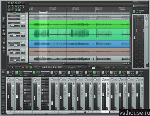Mute the HiHat track in track panel
Screen dimensions: 150x116
coord(22,43)
